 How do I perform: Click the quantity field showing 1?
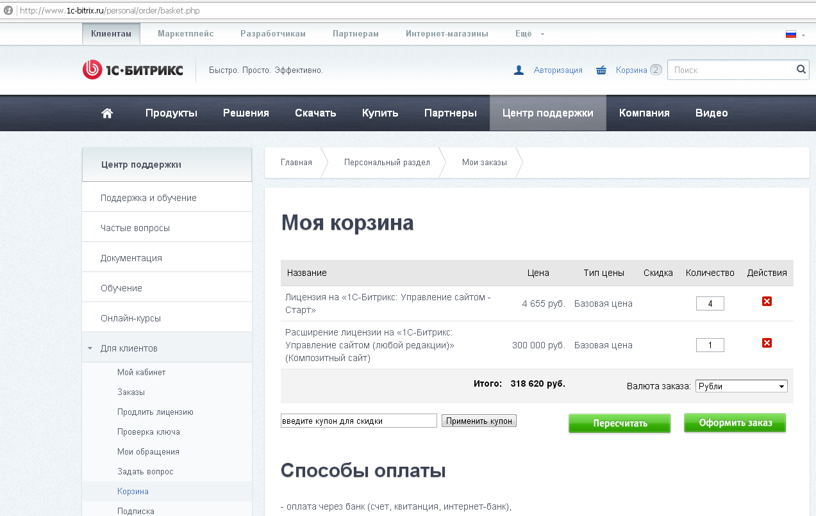[x=710, y=345]
